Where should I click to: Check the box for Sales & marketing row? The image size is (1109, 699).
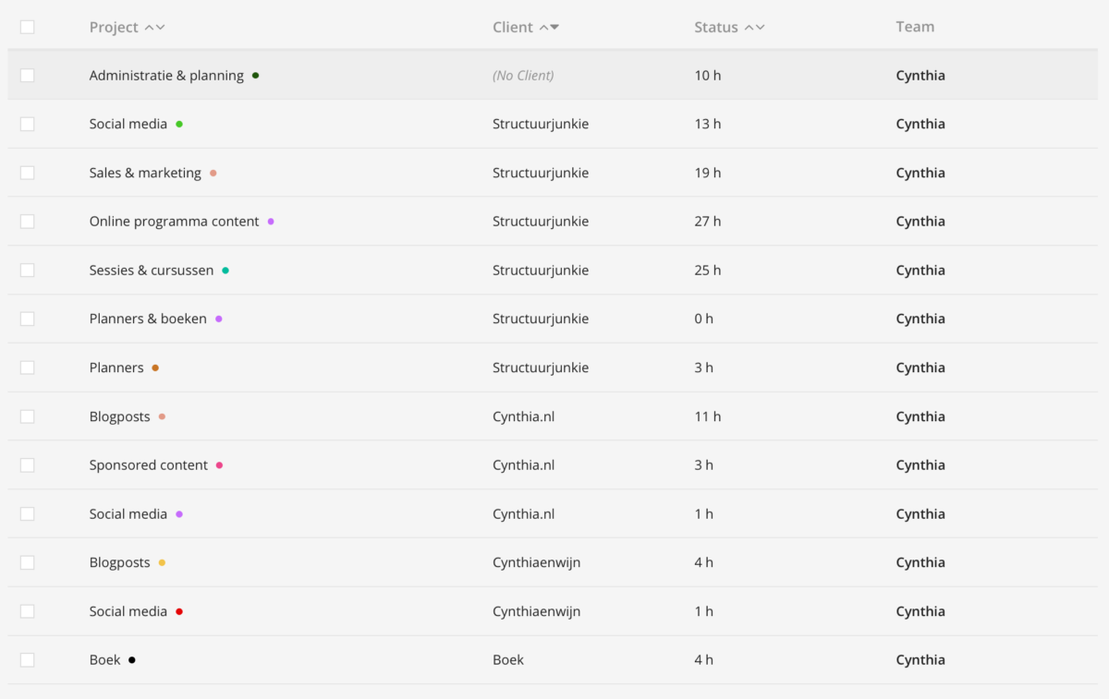[28, 173]
